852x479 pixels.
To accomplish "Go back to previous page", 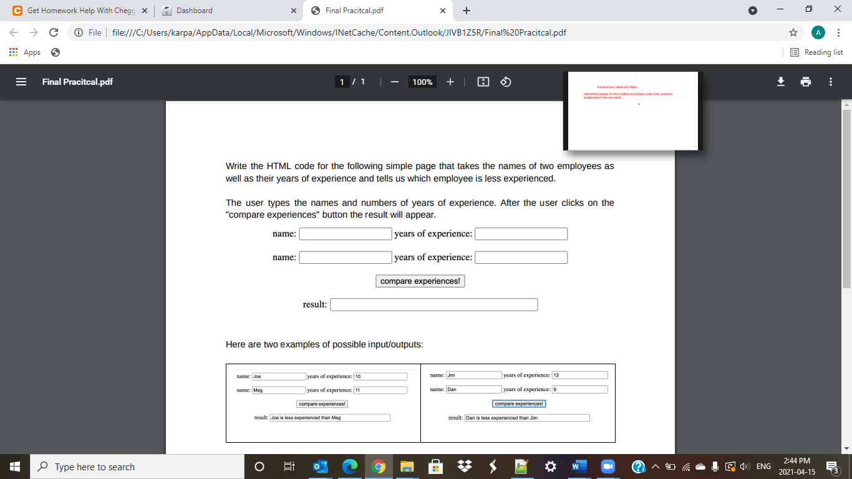I will click(x=14, y=32).
